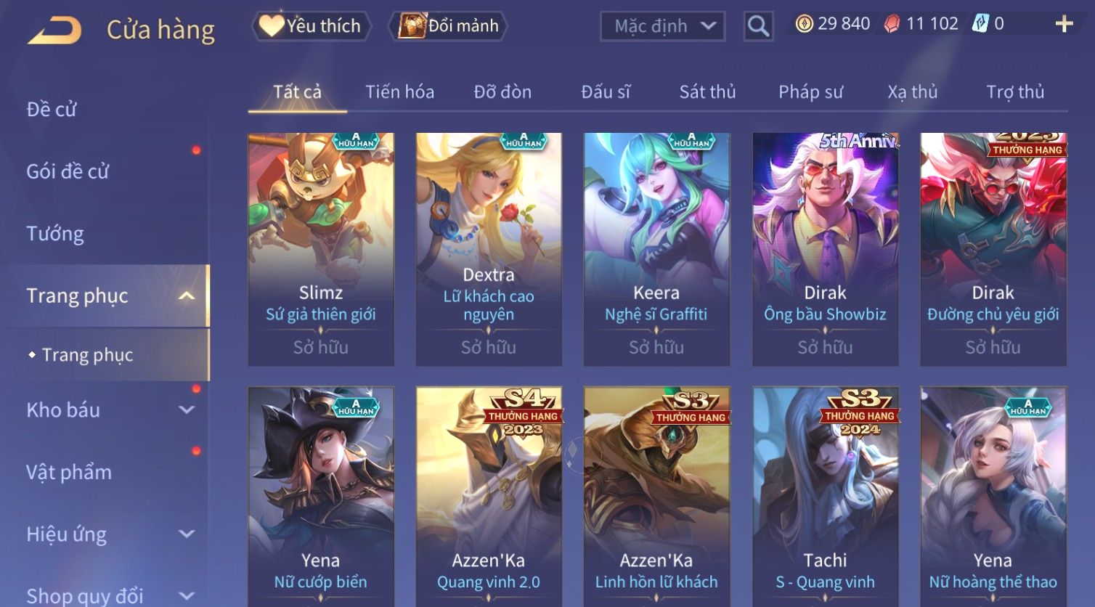Image resolution: width=1095 pixels, height=607 pixels.
Task: Open Dirak Ông bầu Showbiz skin
Action: pos(825,249)
